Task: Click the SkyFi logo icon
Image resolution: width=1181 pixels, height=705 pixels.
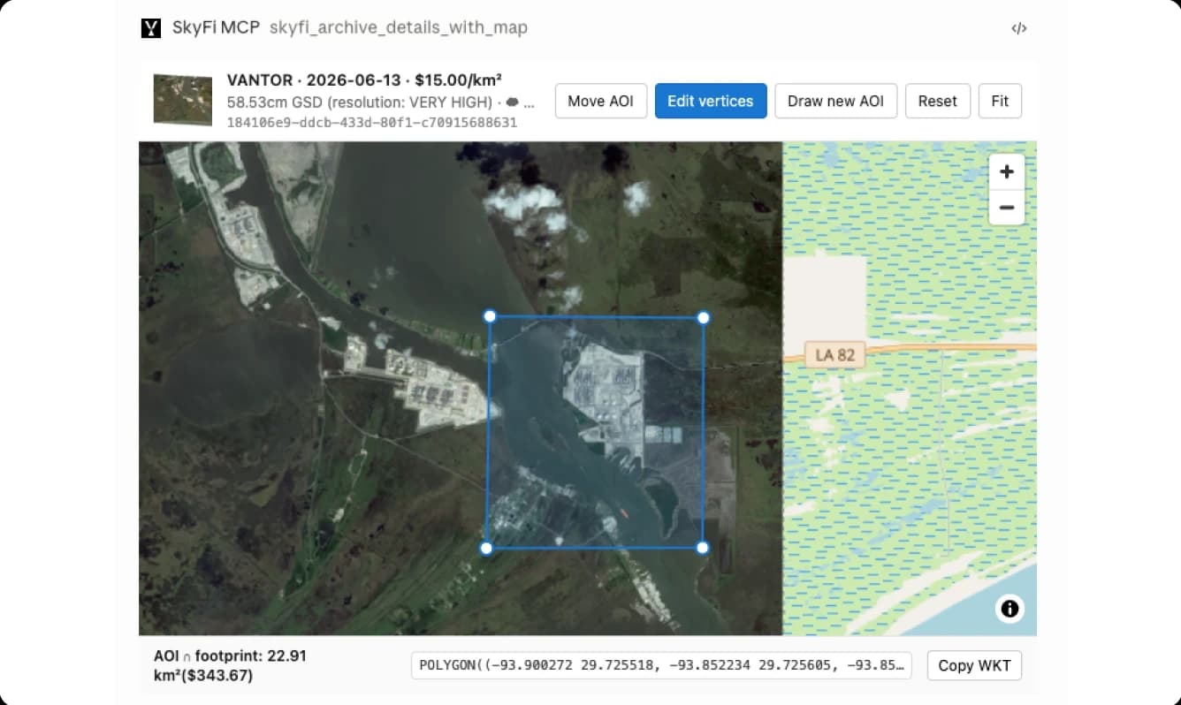Action: click(x=151, y=28)
